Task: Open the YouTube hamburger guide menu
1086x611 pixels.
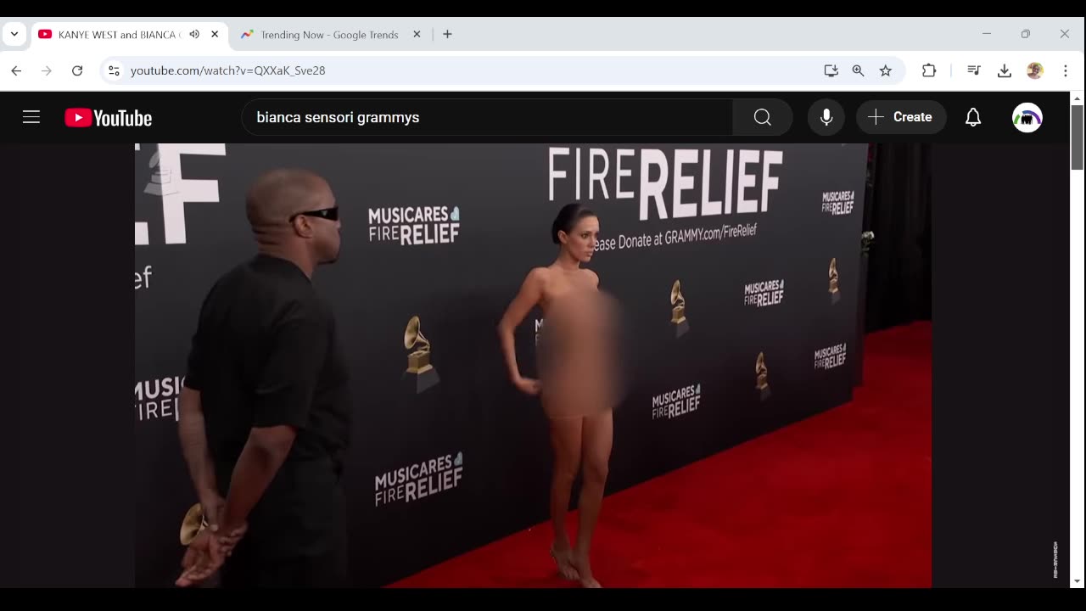Action: pos(31,117)
